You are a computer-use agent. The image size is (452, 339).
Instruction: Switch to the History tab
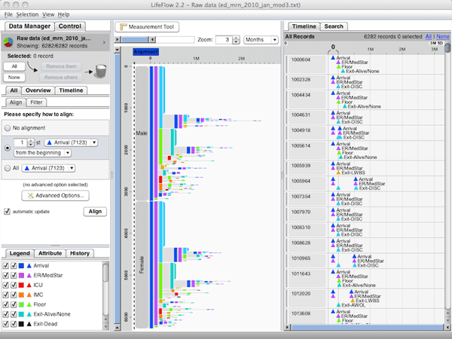tap(80, 253)
